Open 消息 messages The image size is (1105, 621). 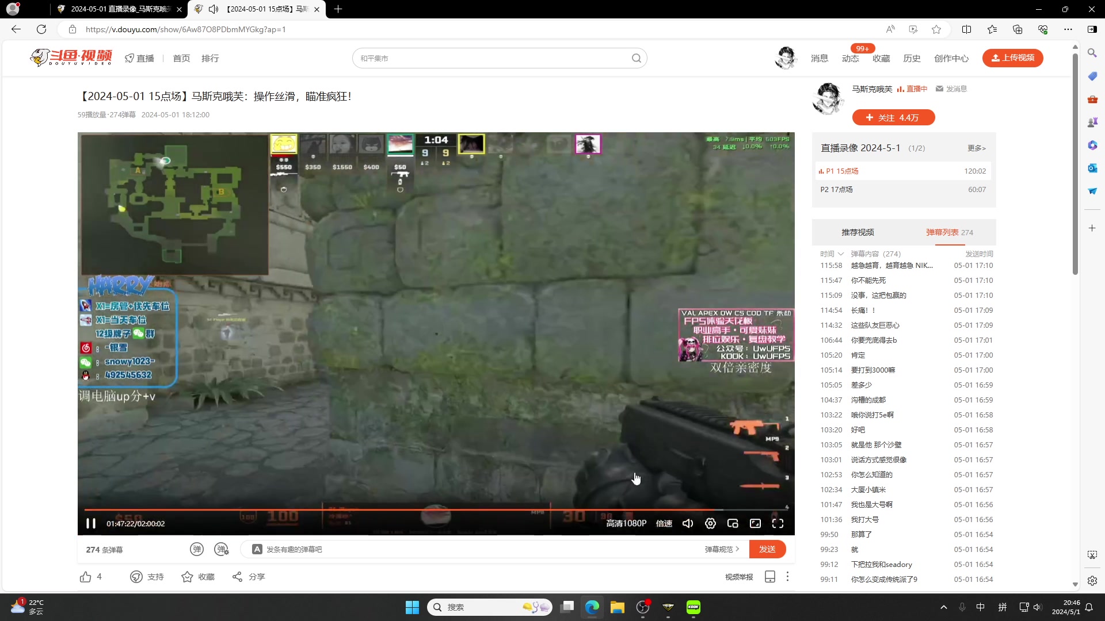[820, 58]
